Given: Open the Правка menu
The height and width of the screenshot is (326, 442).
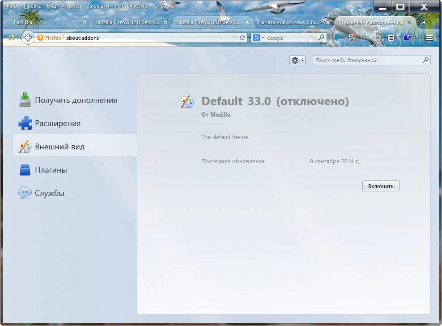Looking at the screenshot, I should pos(32,6).
